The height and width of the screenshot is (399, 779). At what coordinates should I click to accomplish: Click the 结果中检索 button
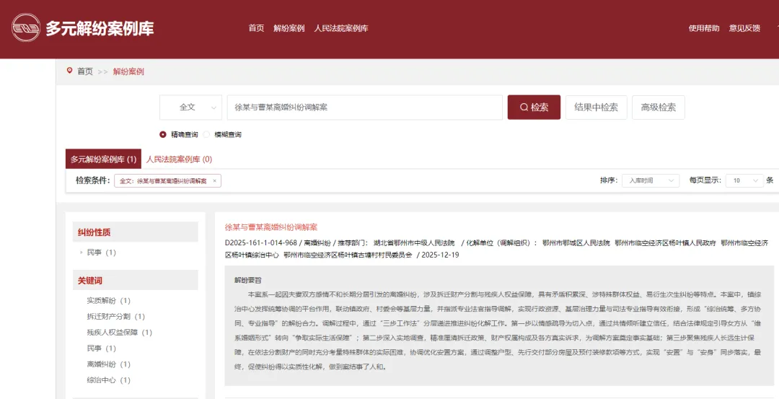click(596, 108)
